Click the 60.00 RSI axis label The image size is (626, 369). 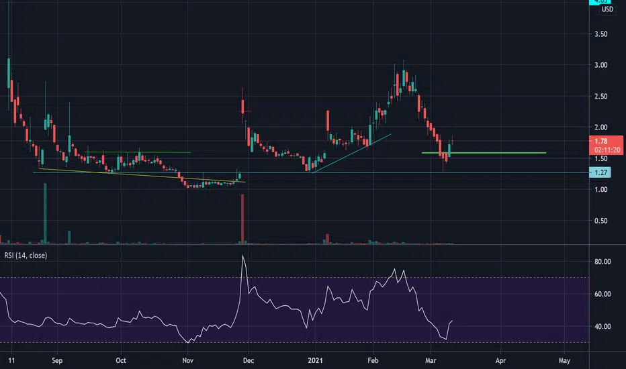(x=602, y=294)
